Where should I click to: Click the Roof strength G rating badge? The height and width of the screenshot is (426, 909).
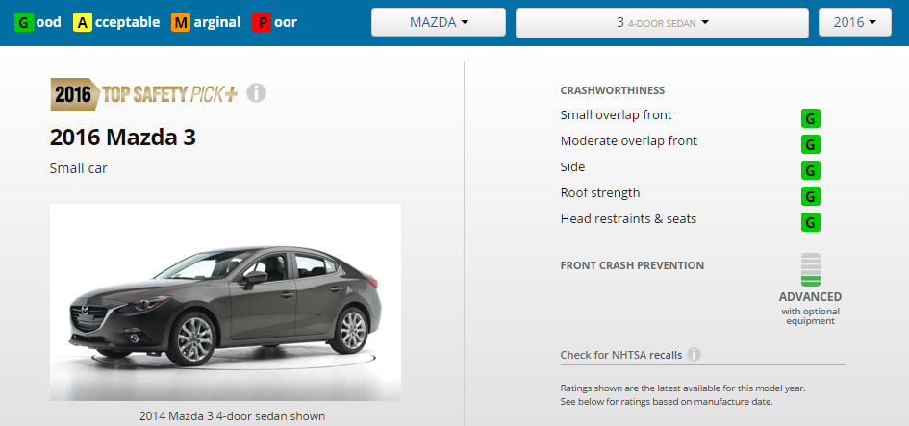811,196
